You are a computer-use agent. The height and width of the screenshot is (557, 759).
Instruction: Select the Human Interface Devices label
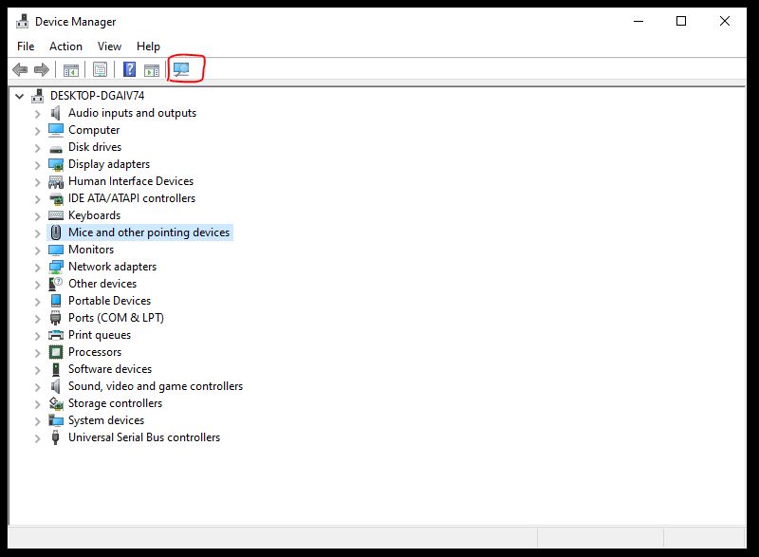coord(131,181)
